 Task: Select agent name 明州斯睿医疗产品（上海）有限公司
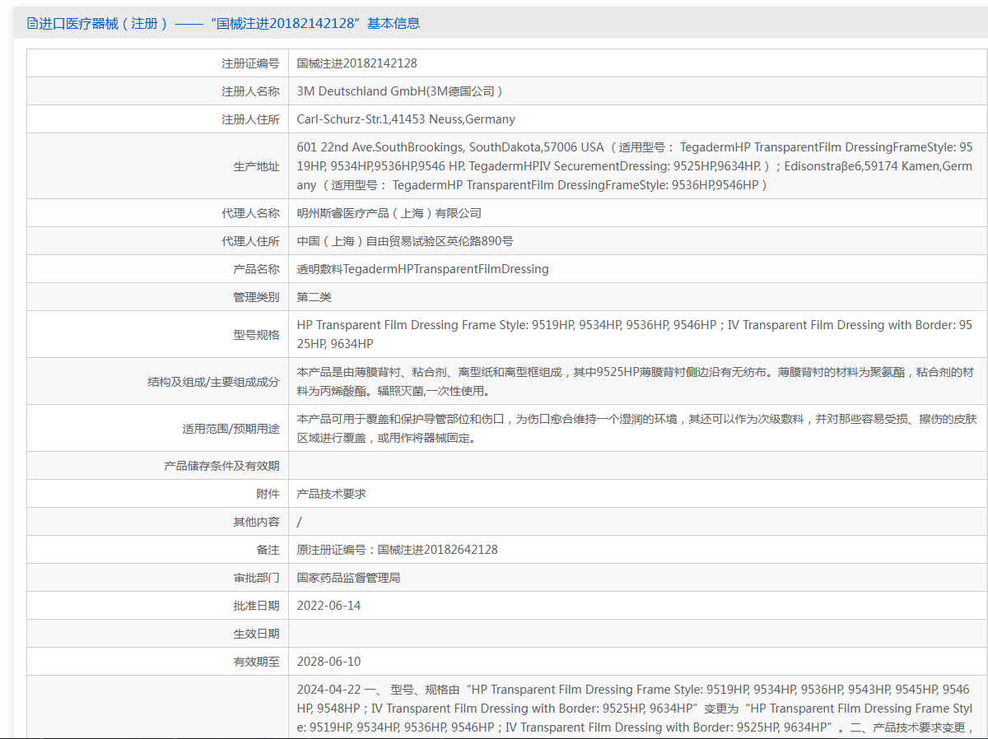click(x=389, y=213)
